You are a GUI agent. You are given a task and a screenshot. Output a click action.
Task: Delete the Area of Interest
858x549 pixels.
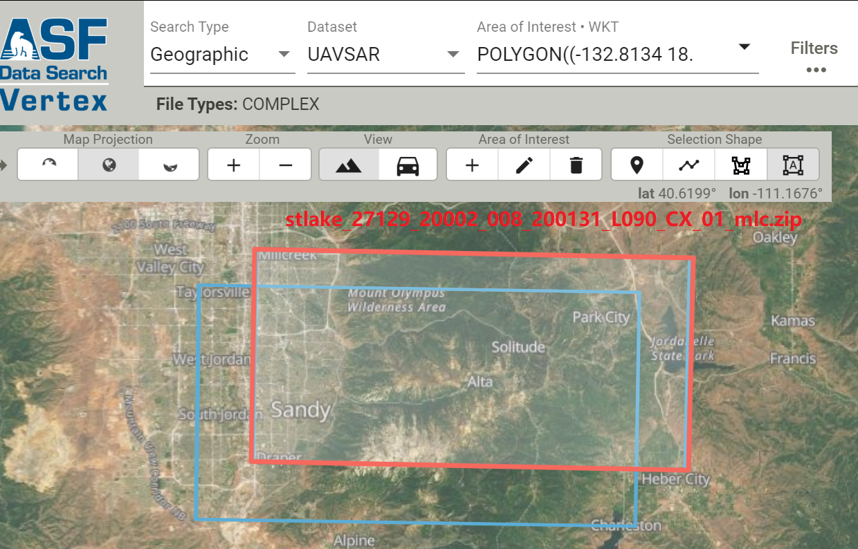tap(576, 165)
